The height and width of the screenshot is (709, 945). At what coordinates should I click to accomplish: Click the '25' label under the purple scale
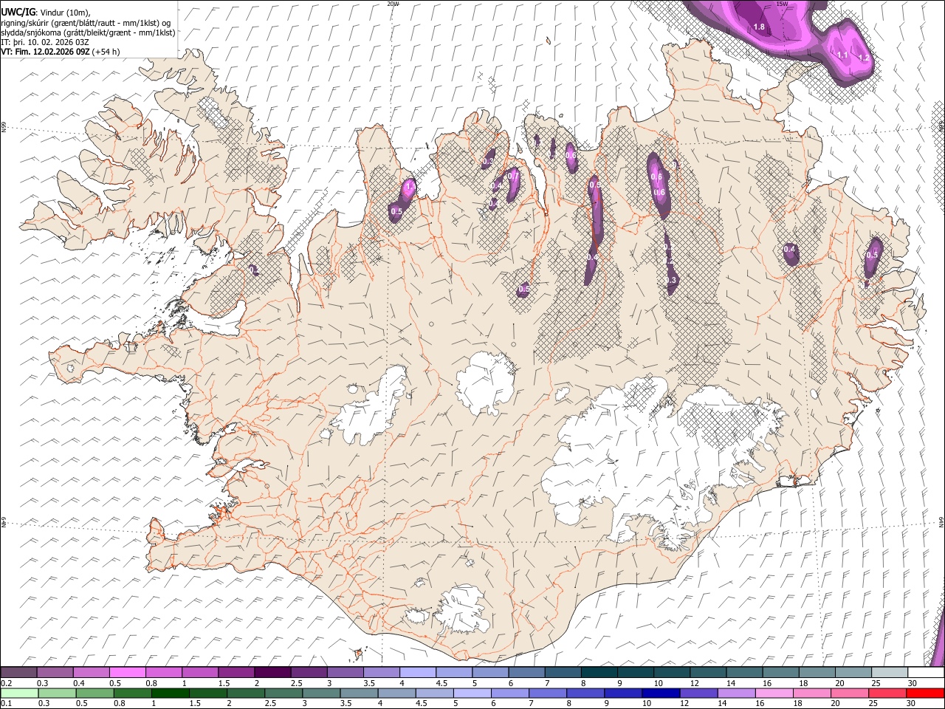[x=875, y=683]
